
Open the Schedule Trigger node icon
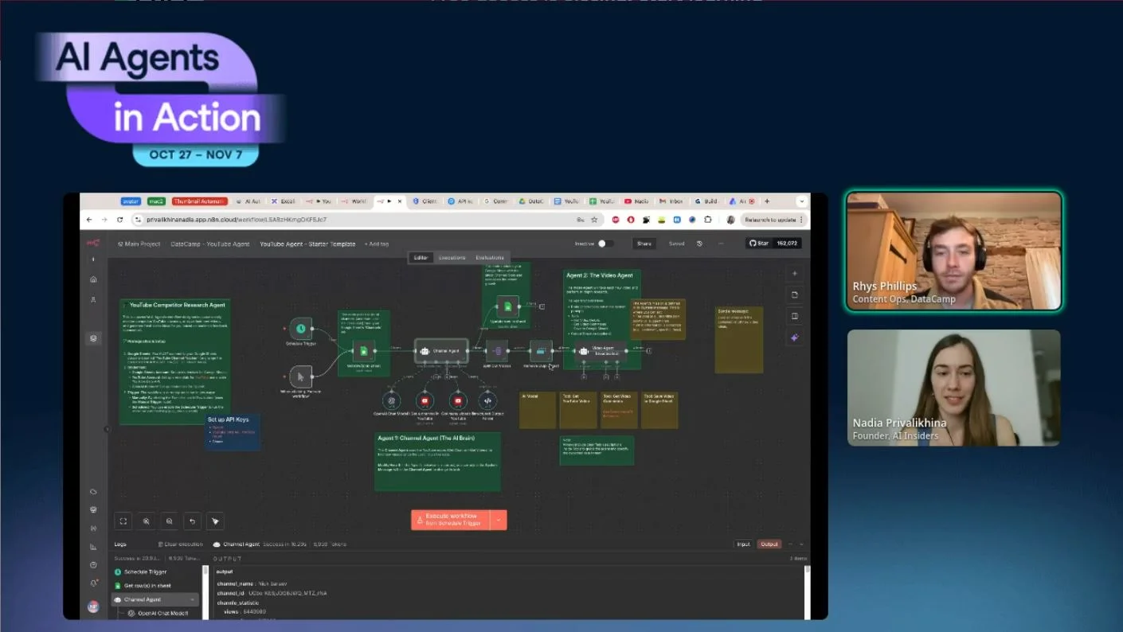coord(300,328)
